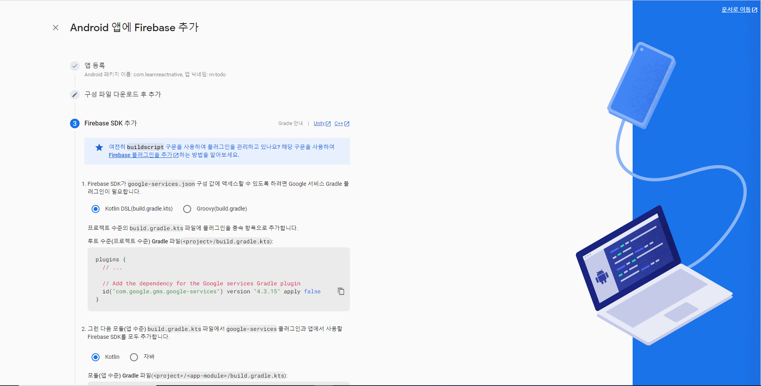Open the Unity setup guide link
Screen dimensions: 761x386
[322, 123]
